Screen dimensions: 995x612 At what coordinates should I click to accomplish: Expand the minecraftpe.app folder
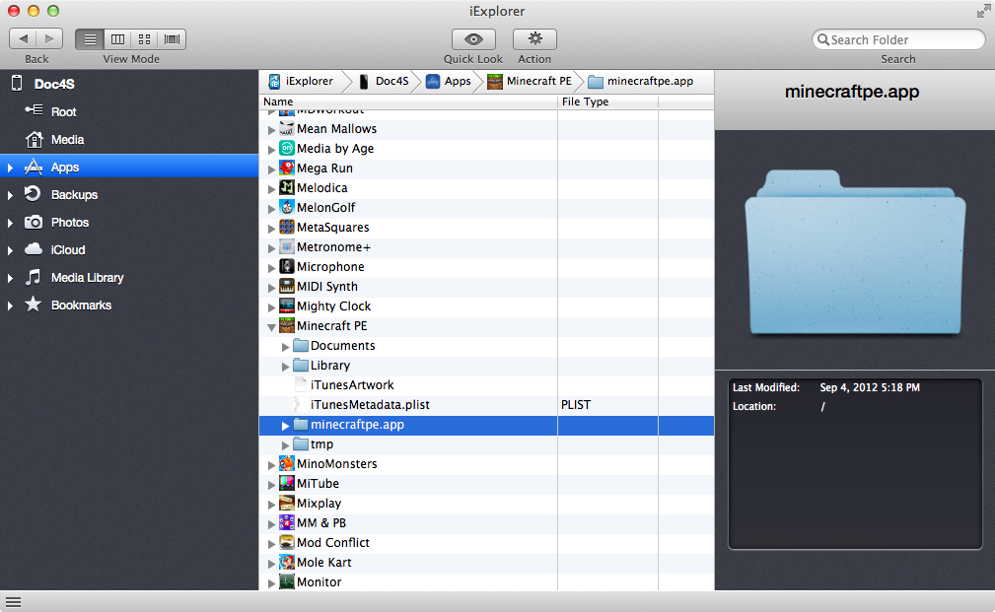pyautogui.click(x=286, y=425)
